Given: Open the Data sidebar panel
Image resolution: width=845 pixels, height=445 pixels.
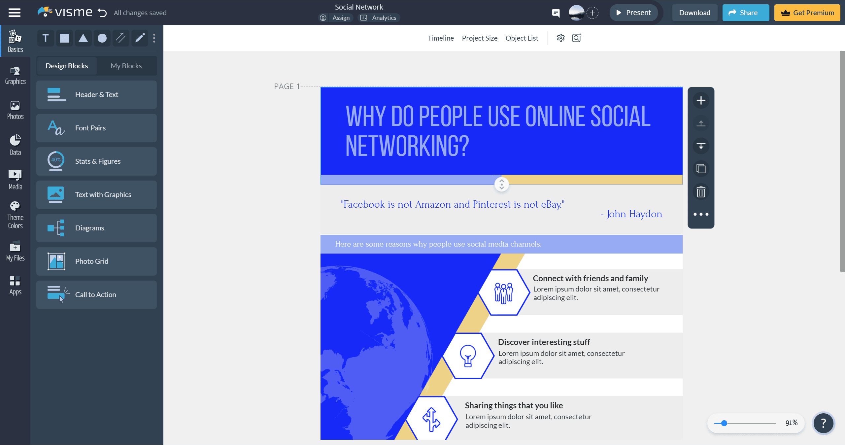Looking at the screenshot, I should (x=15, y=145).
